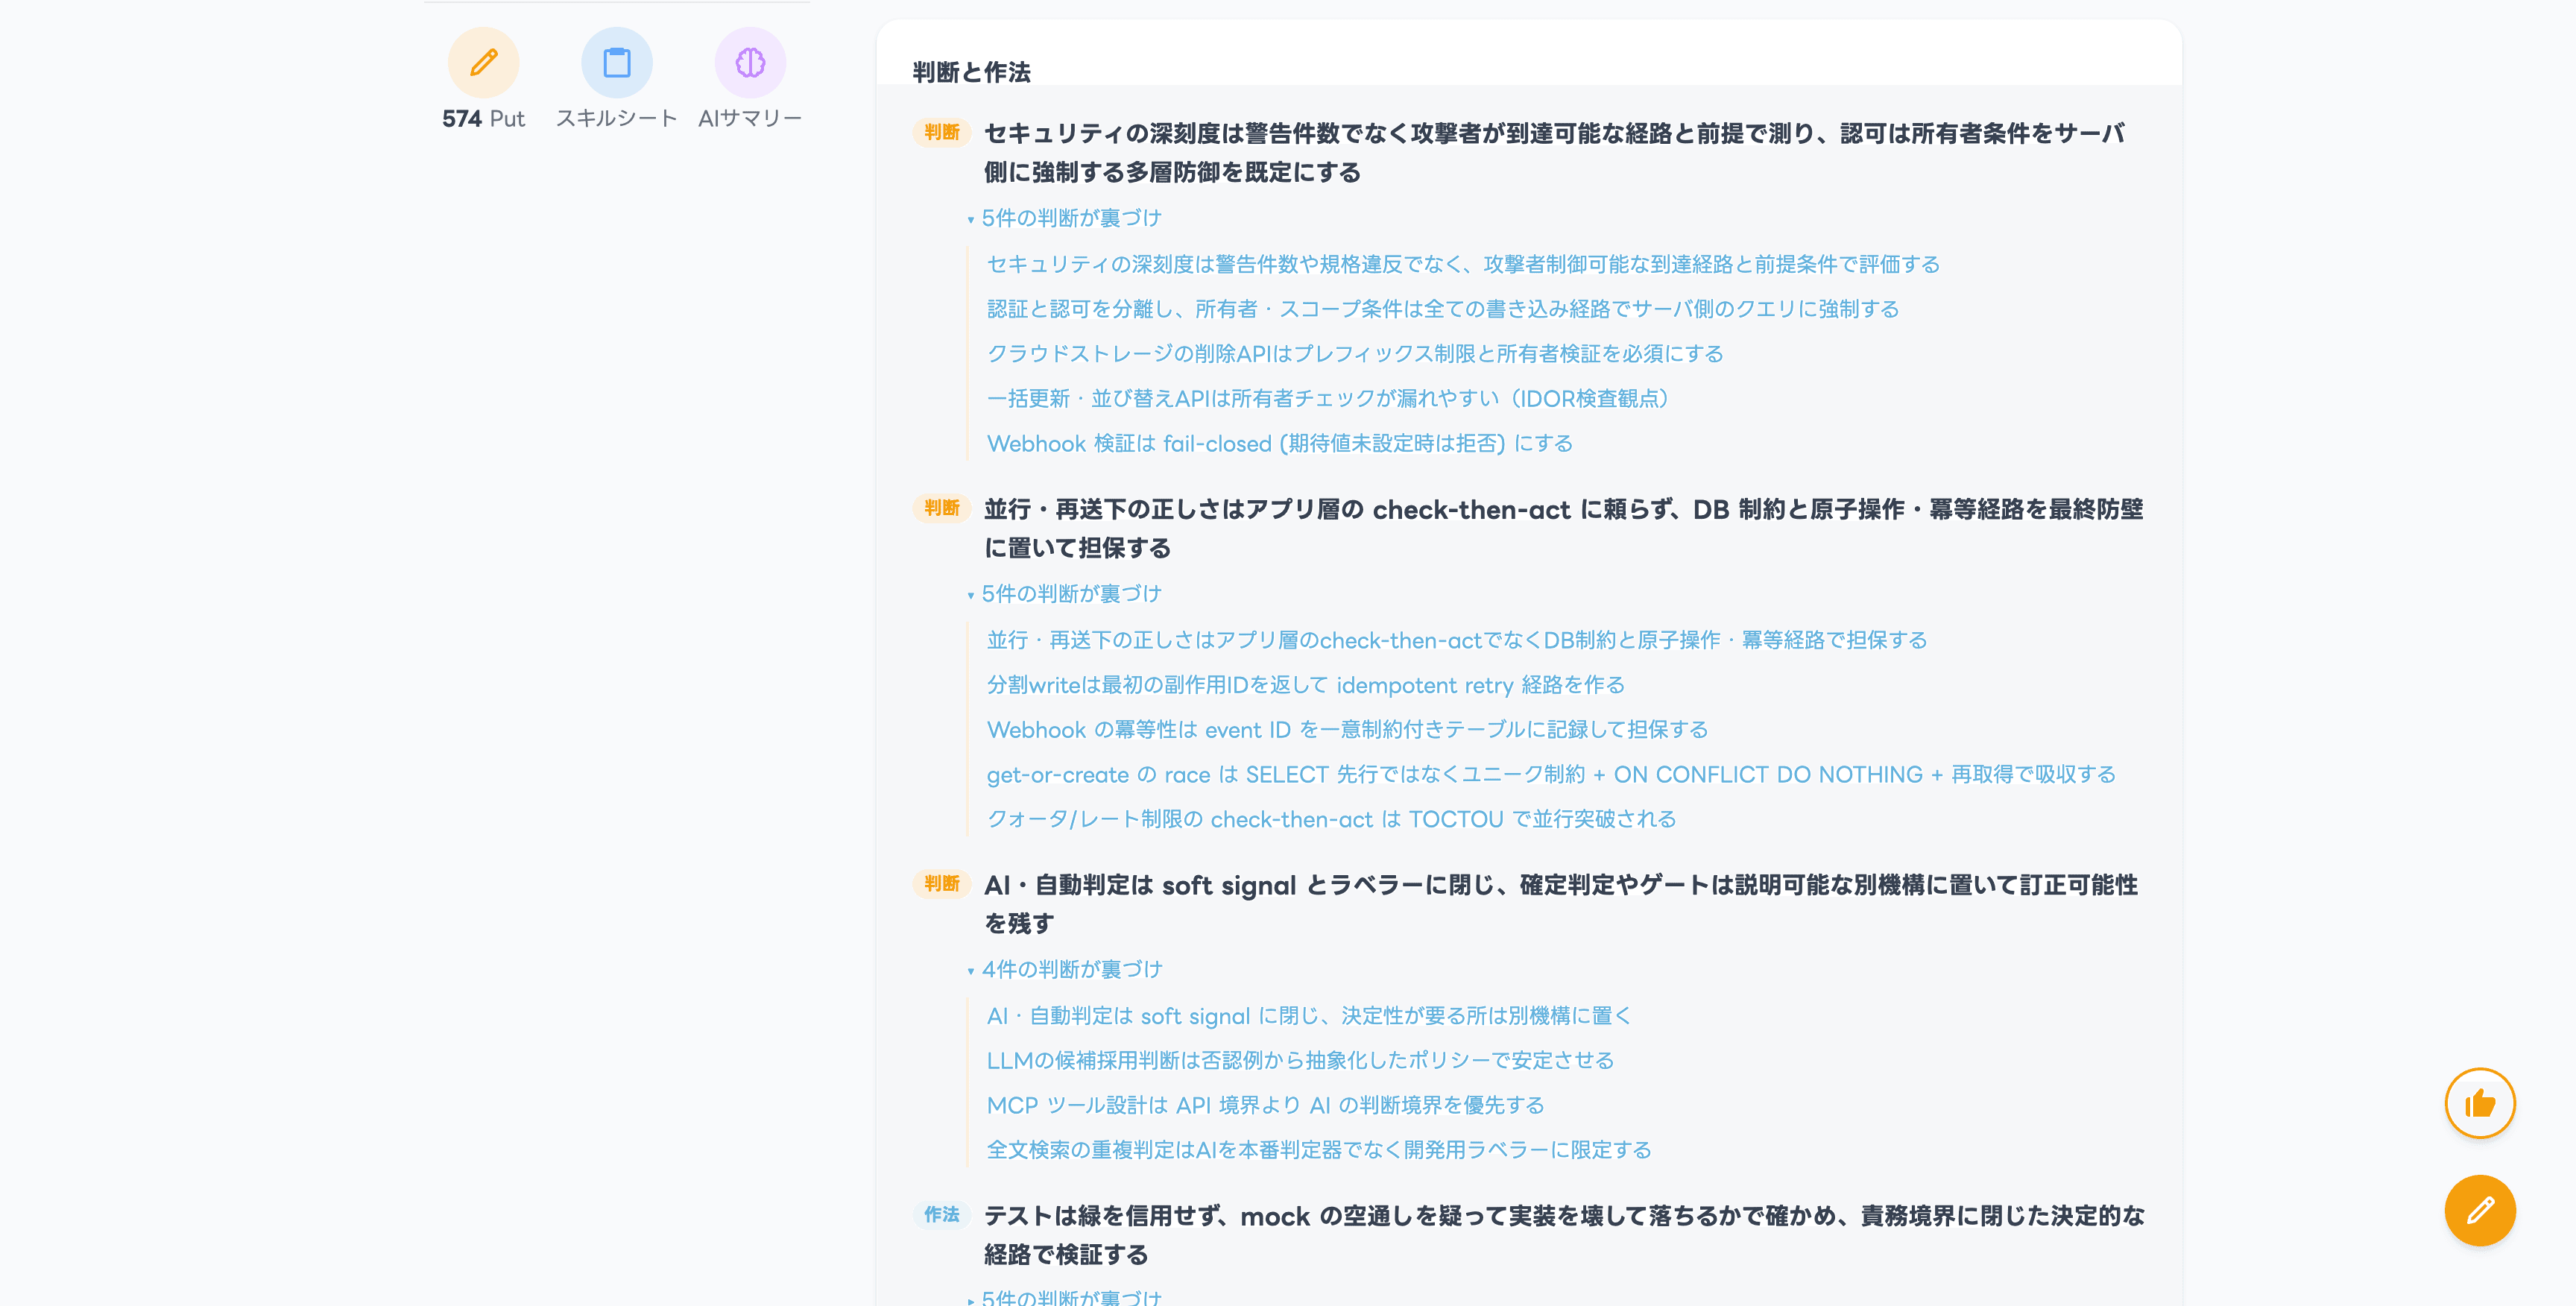Open link LLMの候補採用判断は否認例から抽象化
Image resolution: width=2576 pixels, height=1306 pixels.
pos(1300,1060)
